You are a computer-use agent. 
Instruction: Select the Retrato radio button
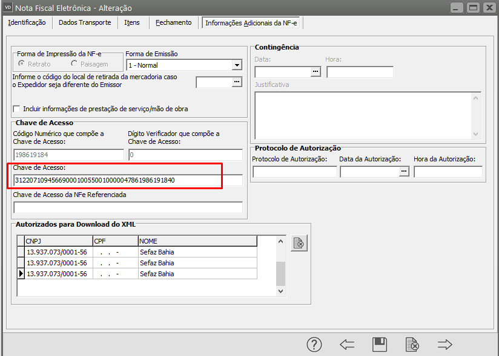(21, 64)
